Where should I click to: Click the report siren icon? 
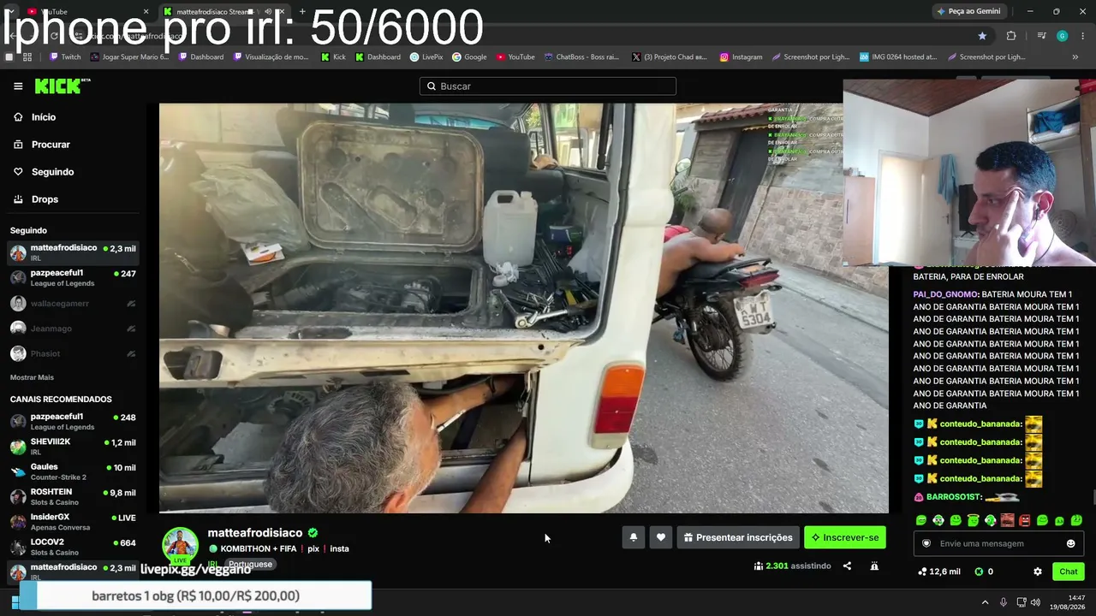(874, 566)
